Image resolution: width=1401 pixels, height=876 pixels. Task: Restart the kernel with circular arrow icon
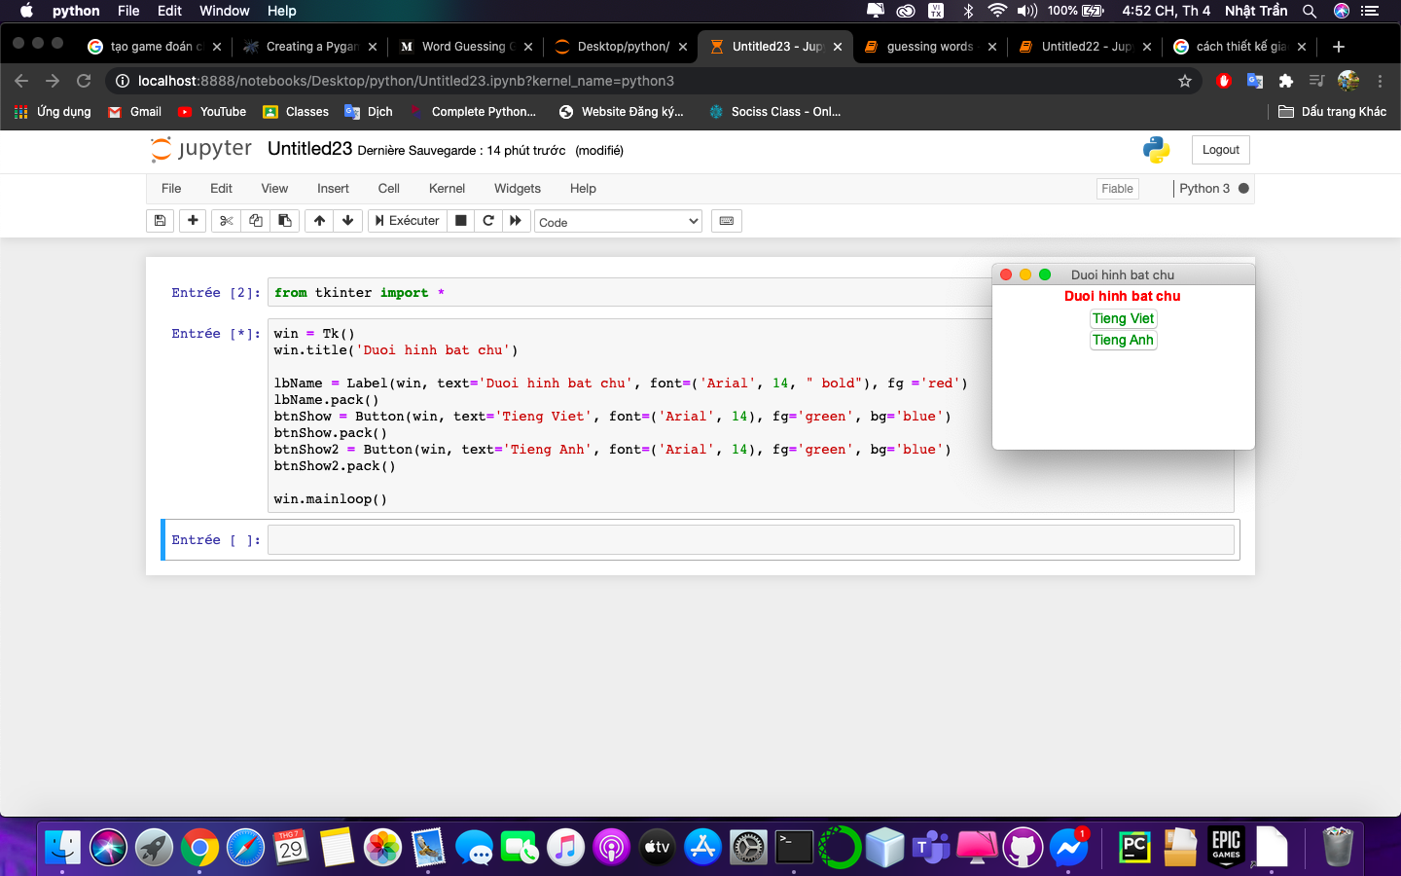488,221
